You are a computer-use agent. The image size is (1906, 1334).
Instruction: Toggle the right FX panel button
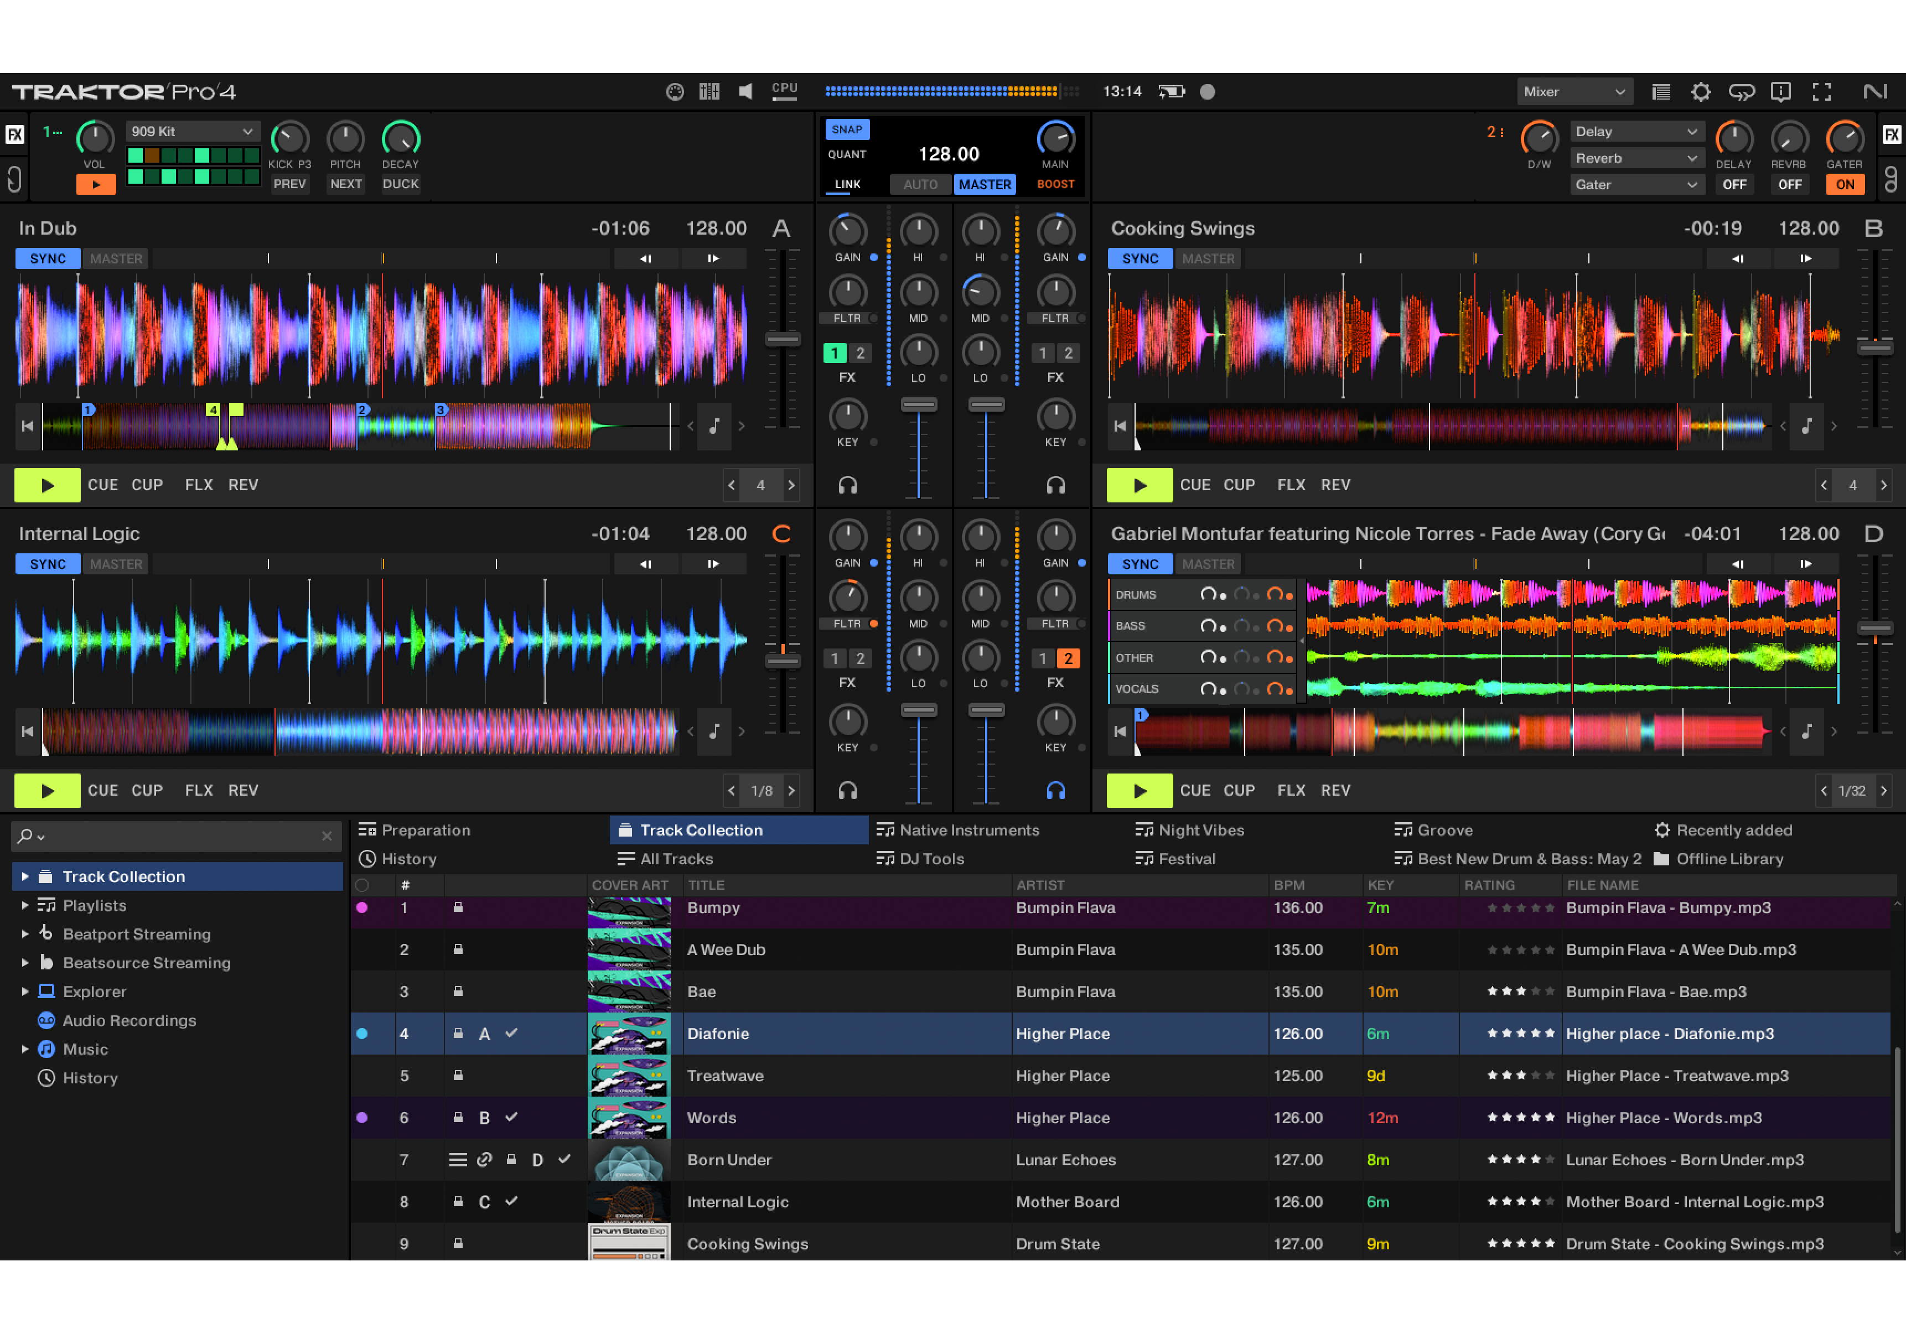tap(1891, 134)
